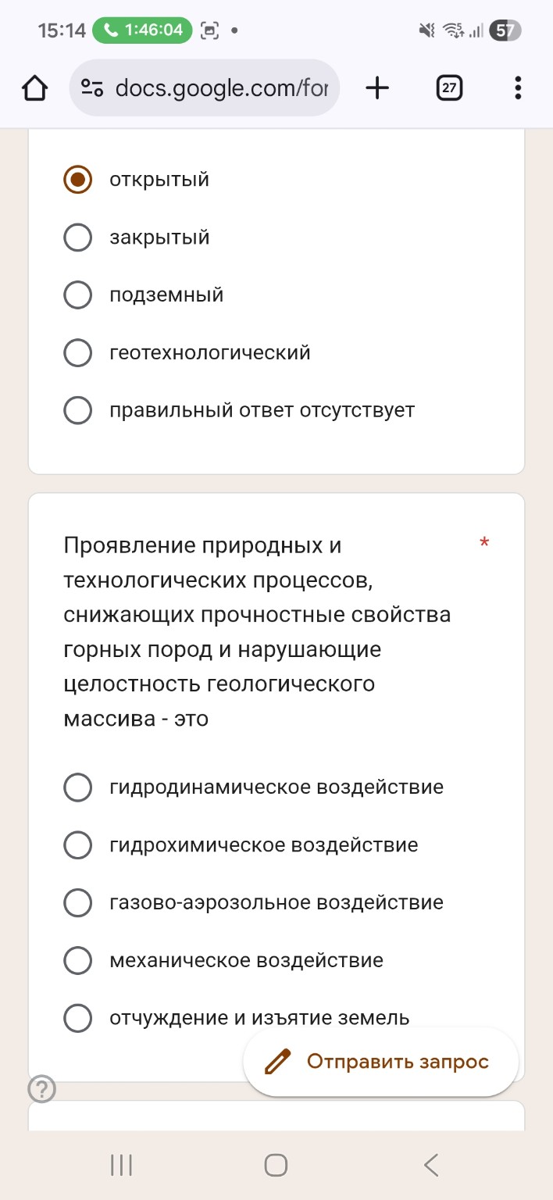Tap the Отправить запрос button
This screenshot has width=553, height=1200.
pyautogui.click(x=380, y=1062)
